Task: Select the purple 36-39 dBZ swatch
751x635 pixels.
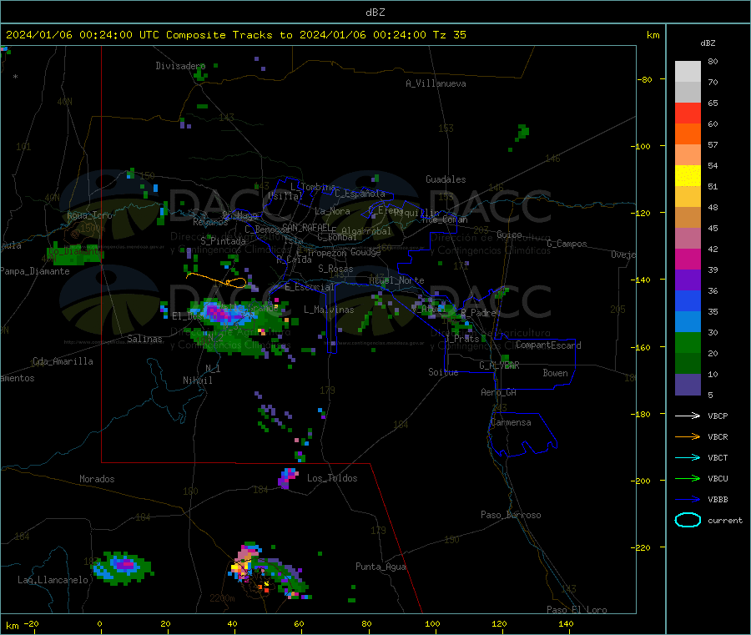Action: (688, 280)
